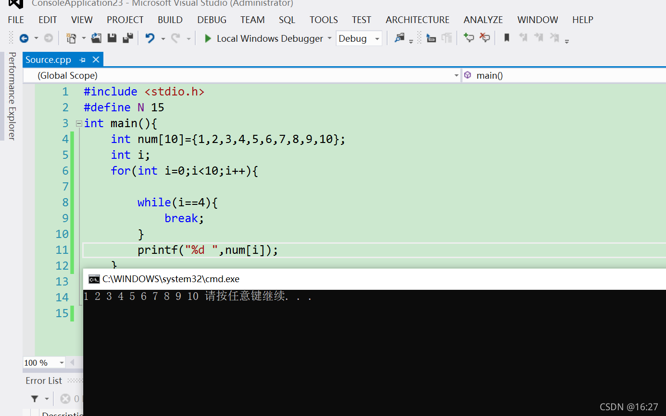Viewport: 666px width, 416px height.
Task: Click the Error List panel title
Action: click(44, 380)
